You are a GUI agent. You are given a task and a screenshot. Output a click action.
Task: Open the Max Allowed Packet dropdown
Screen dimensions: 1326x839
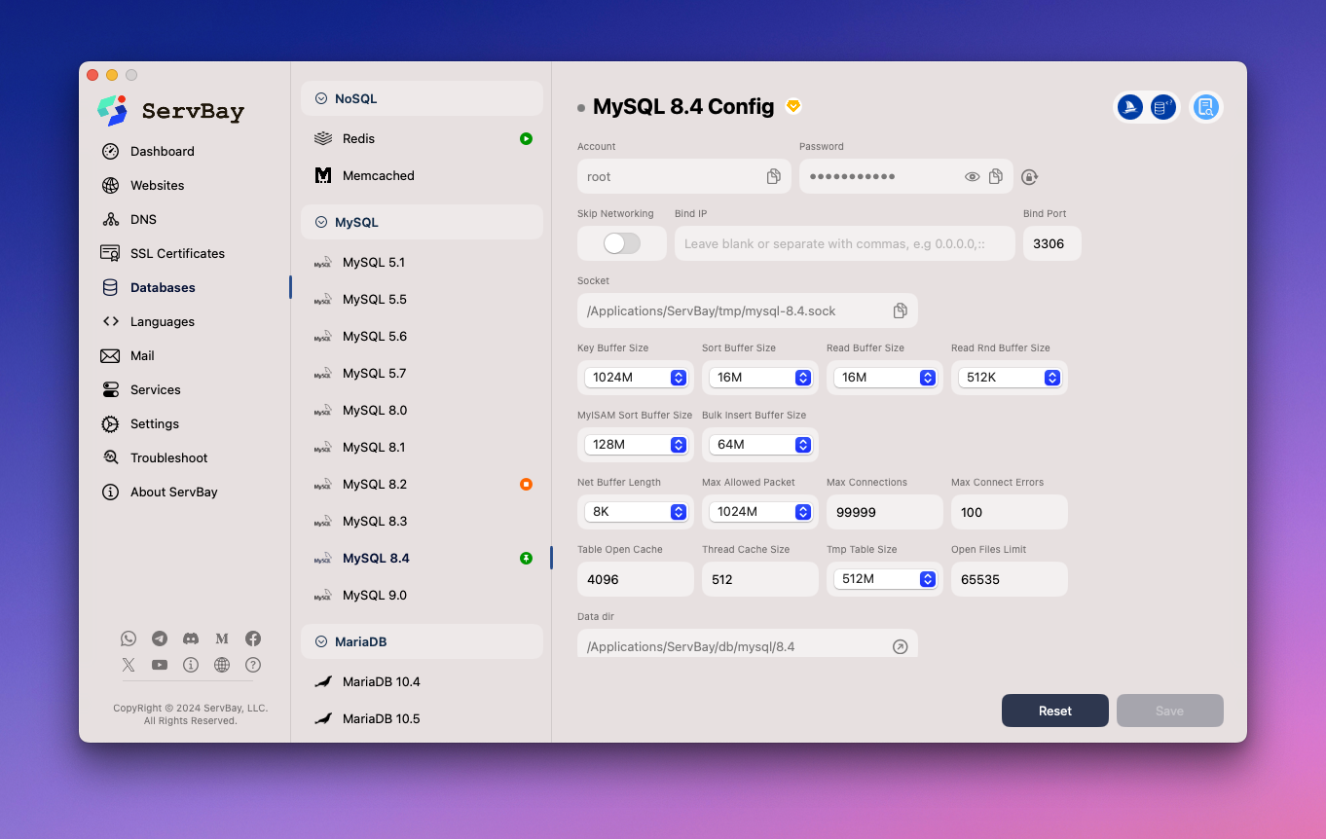[760, 512]
